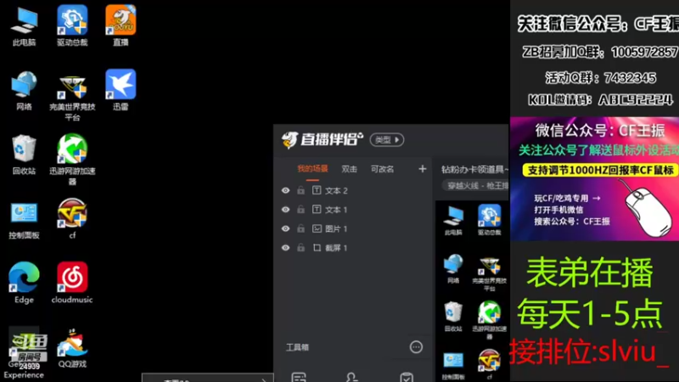The height and width of the screenshot is (382, 679).
Task: Select the 文本 2 source row label
Action: (336, 190)
